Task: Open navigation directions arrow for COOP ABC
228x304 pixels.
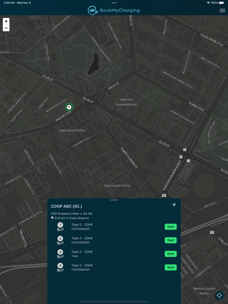Action: (x=174, y=205)
